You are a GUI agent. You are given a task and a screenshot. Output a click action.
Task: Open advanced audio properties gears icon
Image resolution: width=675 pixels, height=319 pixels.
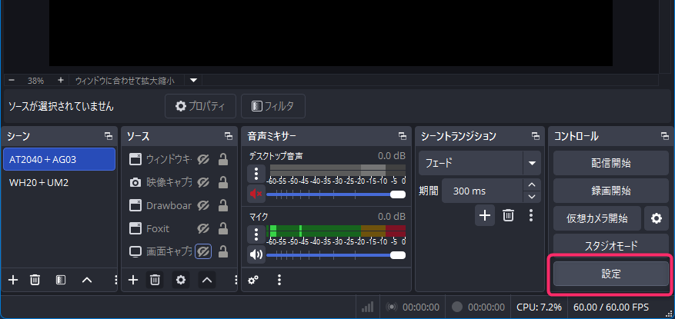coord(253,280)
